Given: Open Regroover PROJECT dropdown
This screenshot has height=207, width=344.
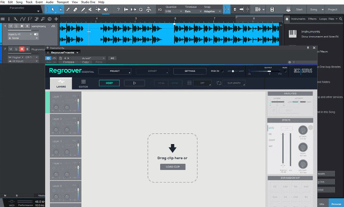Looking at the screenshot, I should [x=115, y=71].
